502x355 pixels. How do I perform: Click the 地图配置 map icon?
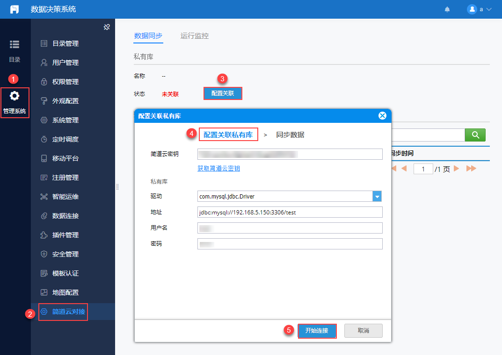coord(44,293)
